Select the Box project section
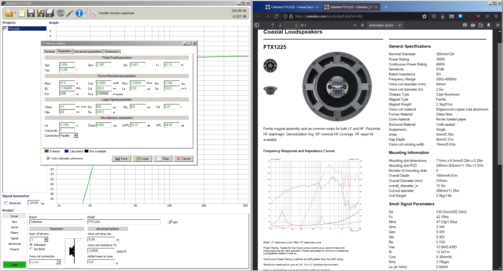The width and height of the screenshot is (503, 271). tap(14, 222)
